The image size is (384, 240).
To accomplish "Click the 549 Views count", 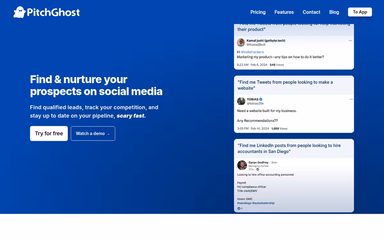I will [x=277, y=65].
